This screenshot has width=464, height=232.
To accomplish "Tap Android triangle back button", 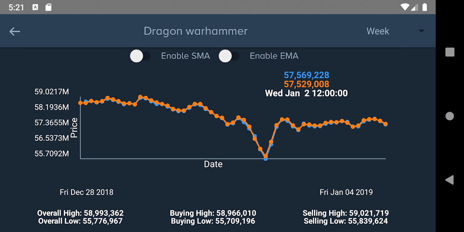I will point(449,180).
